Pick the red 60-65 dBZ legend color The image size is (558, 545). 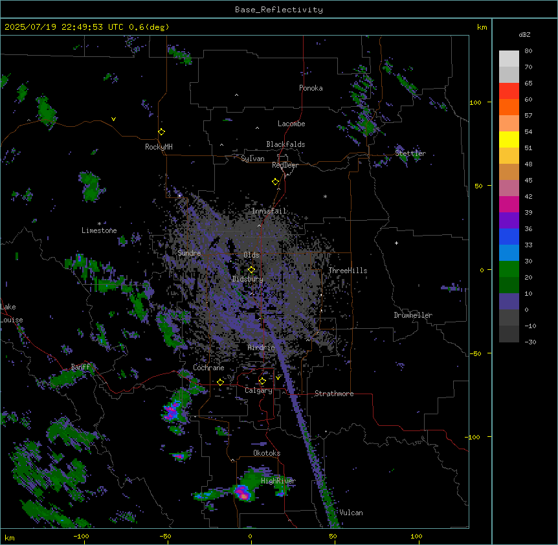point(509,91)
